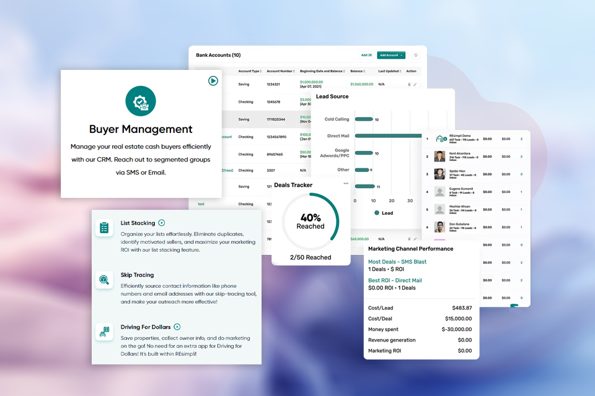595x396 pixels.
Task: Sort by Account Type column
Action: point(250,71)
